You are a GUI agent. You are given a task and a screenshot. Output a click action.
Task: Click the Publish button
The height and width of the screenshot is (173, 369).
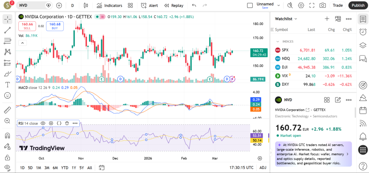click(358, 5)
